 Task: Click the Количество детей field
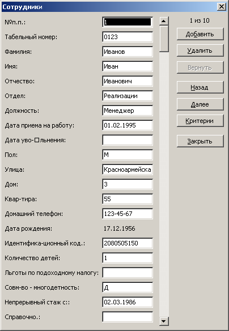128,258
